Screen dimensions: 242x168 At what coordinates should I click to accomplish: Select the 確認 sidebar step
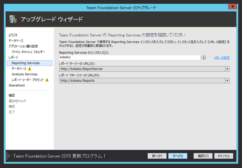[x=12, y=95]
